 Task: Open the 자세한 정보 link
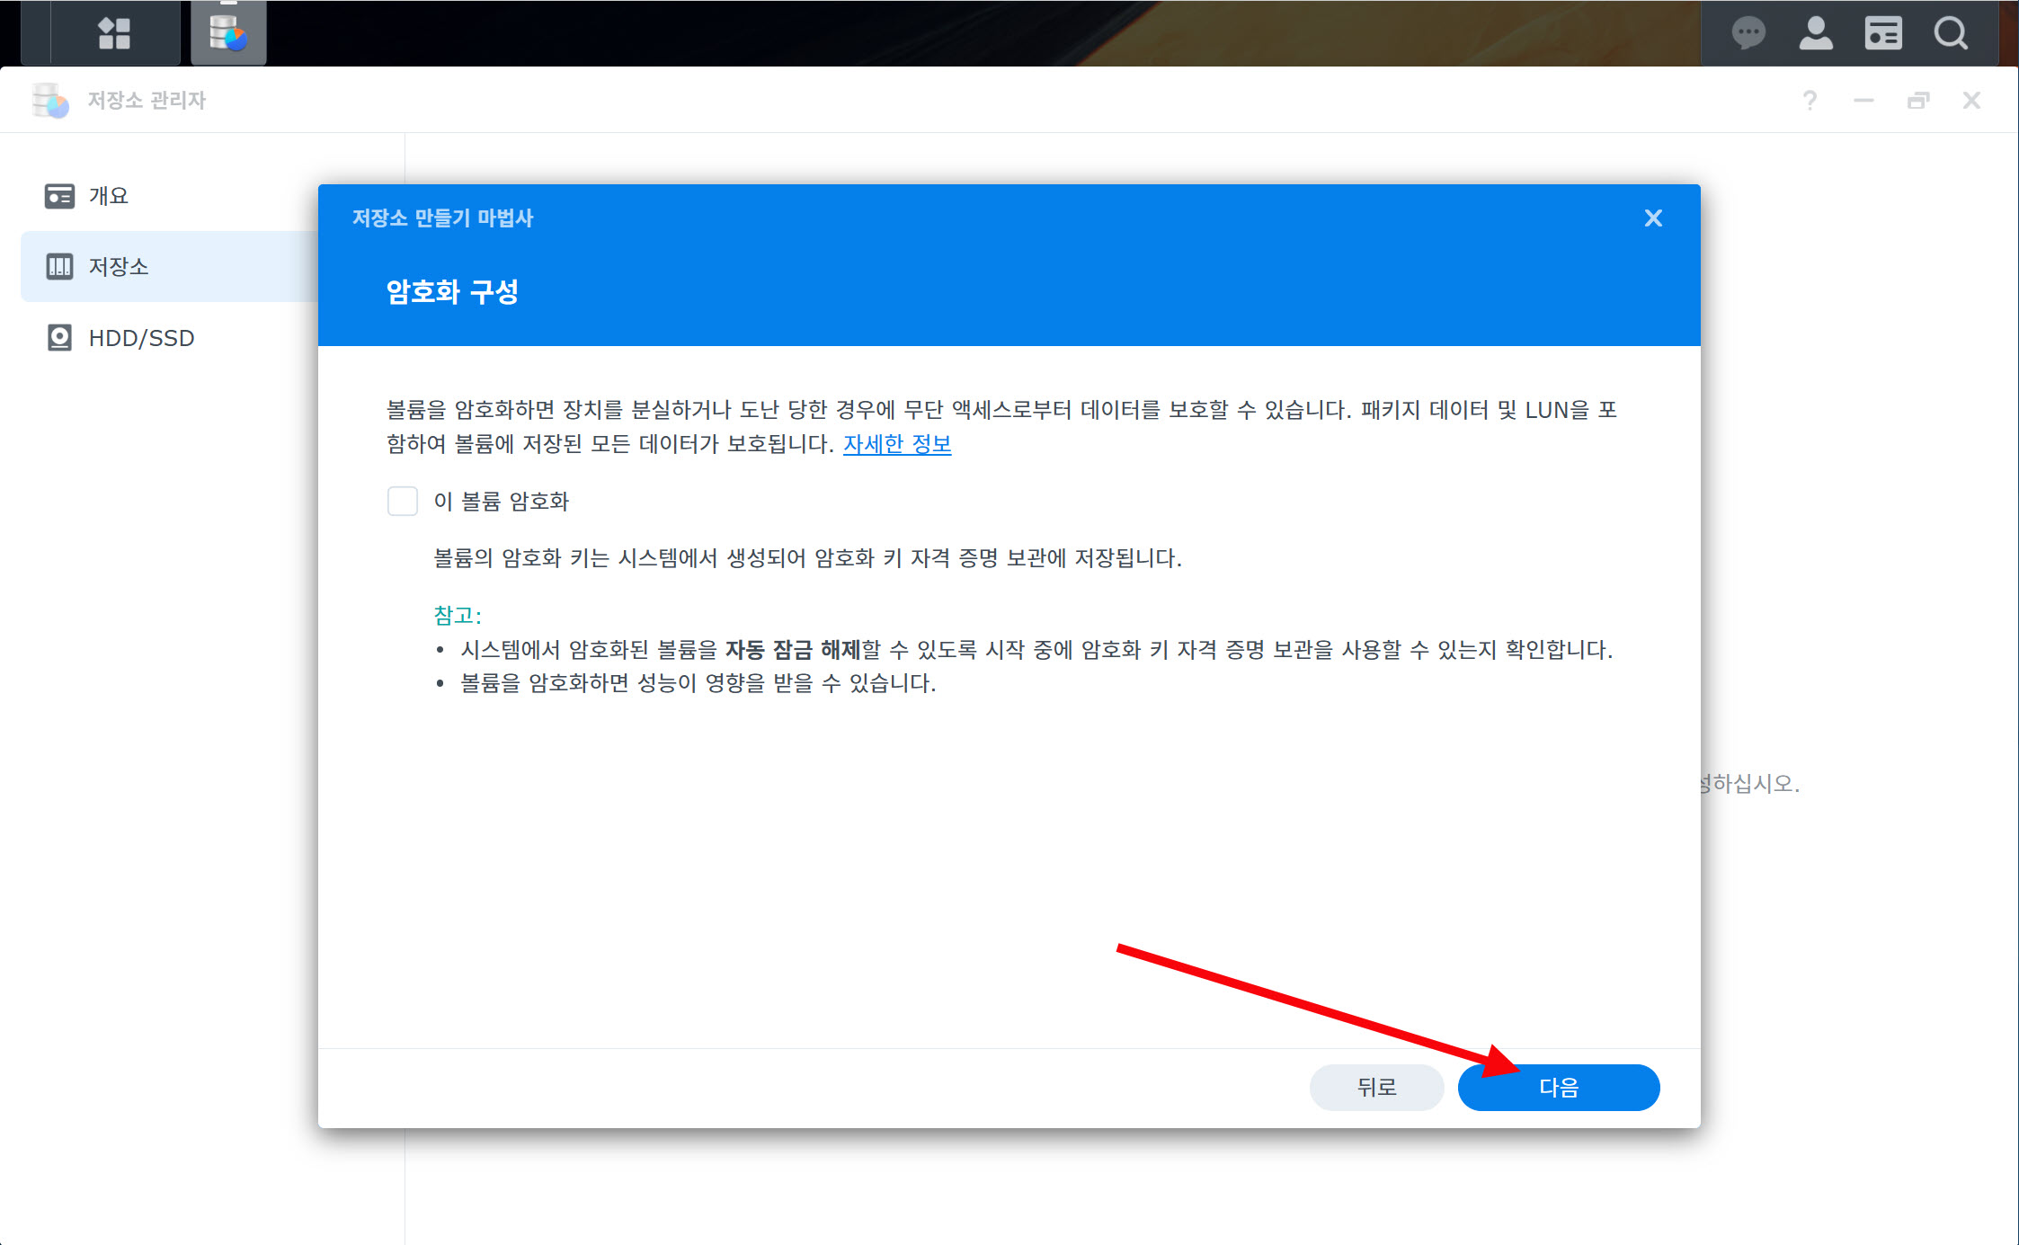point(896,444)
